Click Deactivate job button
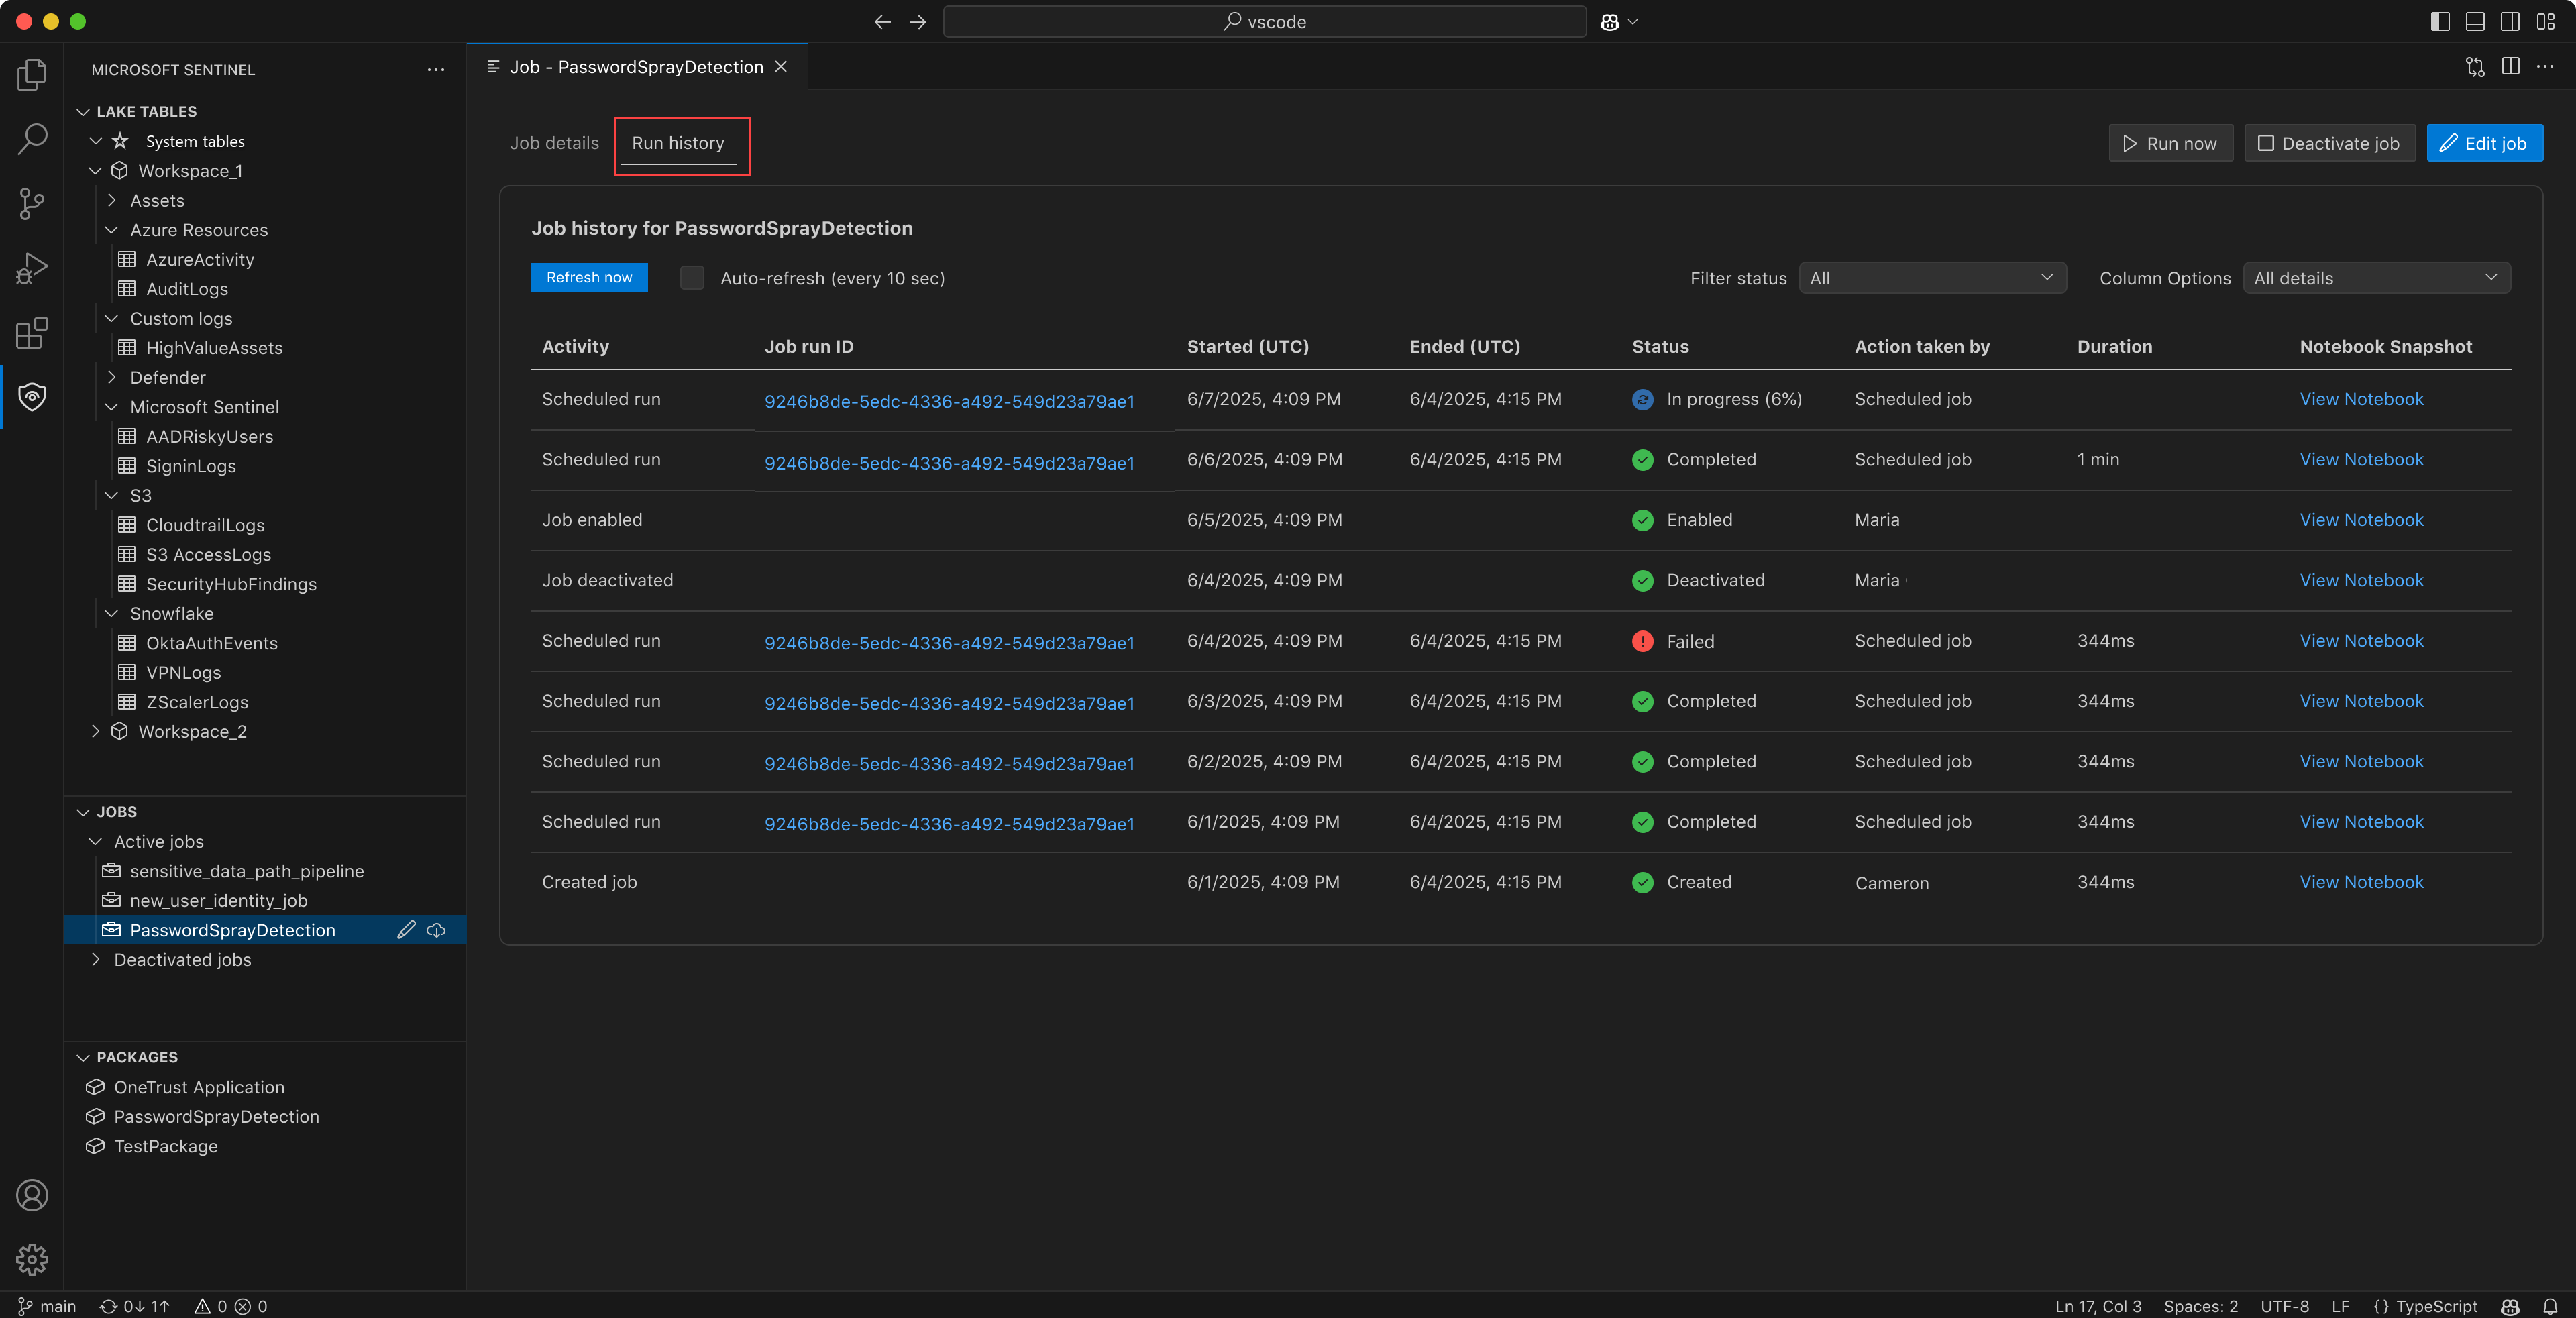Viewport: 2576px width, 1318px height. 2329,143
